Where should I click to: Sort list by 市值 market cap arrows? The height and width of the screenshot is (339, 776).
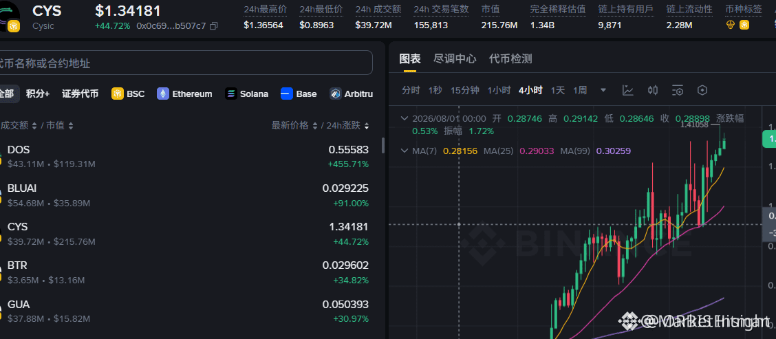(x=71, y=126)
